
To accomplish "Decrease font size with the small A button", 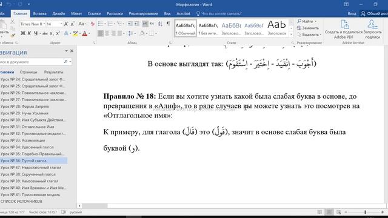I will coord(72,24).
